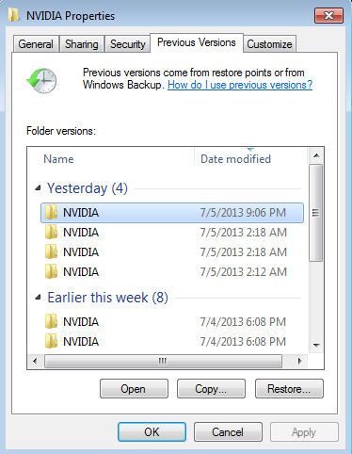Collapse the Yesterday (4) group

point(38,188)
